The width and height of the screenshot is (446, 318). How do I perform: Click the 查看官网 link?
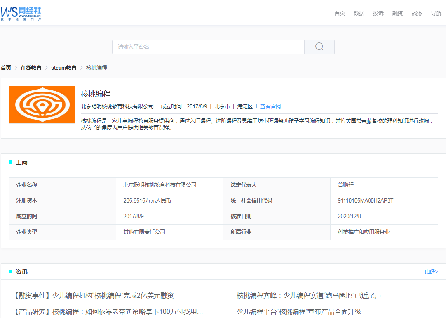[x=270, y=106]
